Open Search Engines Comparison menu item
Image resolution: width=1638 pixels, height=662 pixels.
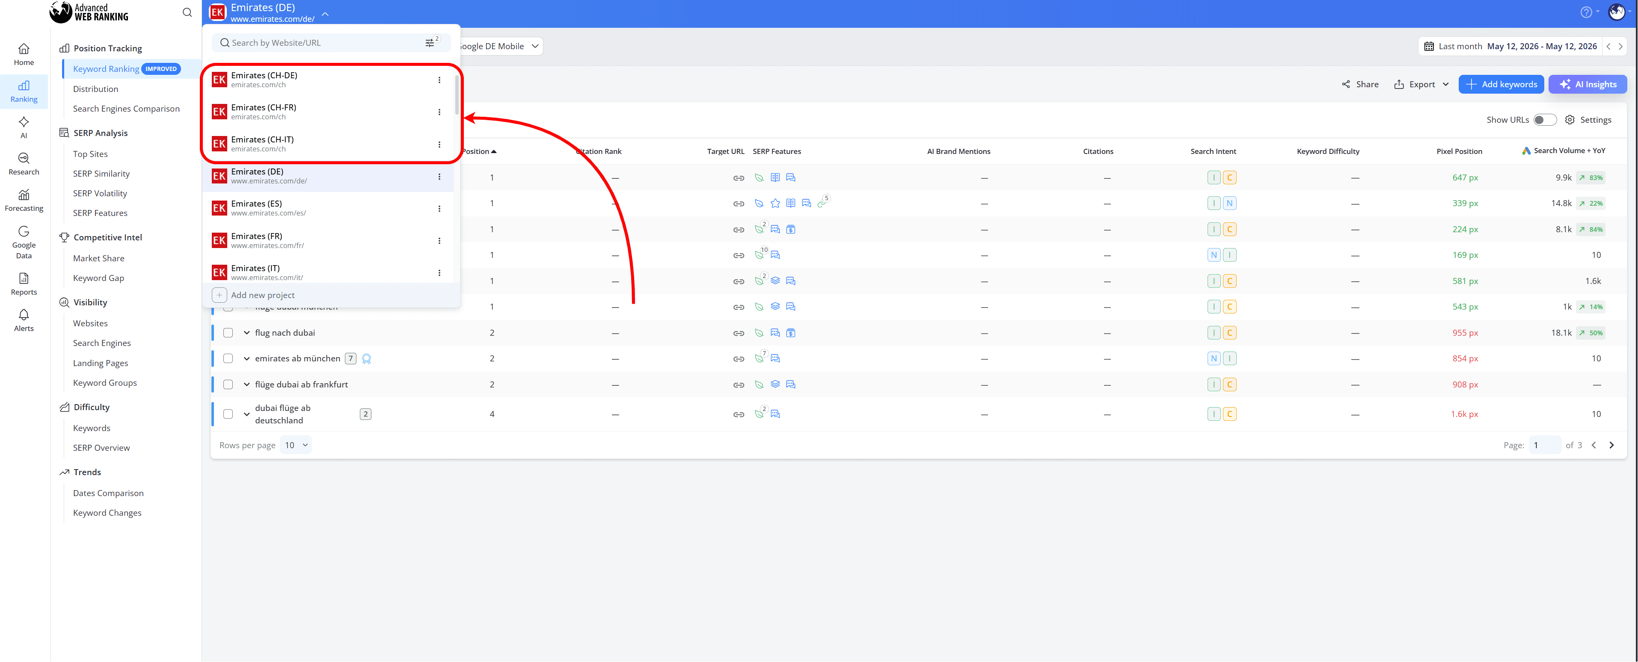126,109
